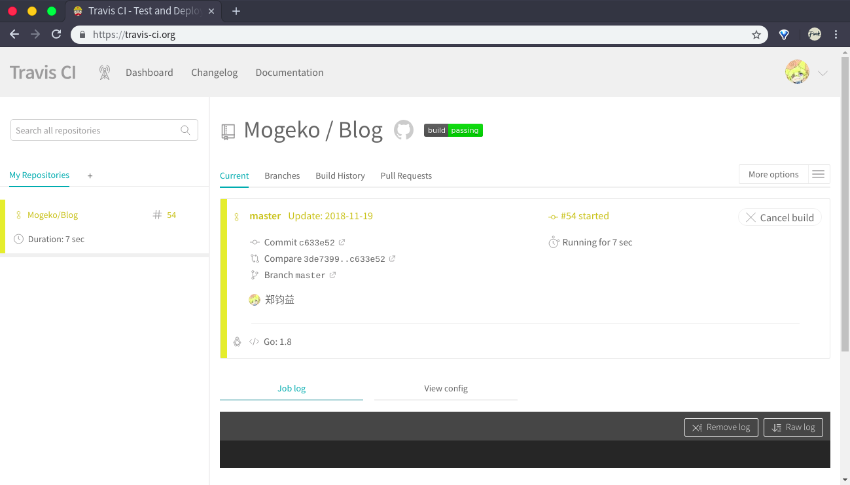Open the More options dropdown
Viewport: 850px width, 485px height.
[773, 174]
